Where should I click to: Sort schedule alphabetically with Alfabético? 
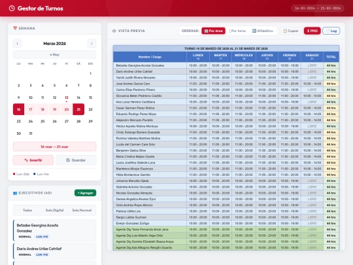[x=263, y=31]
